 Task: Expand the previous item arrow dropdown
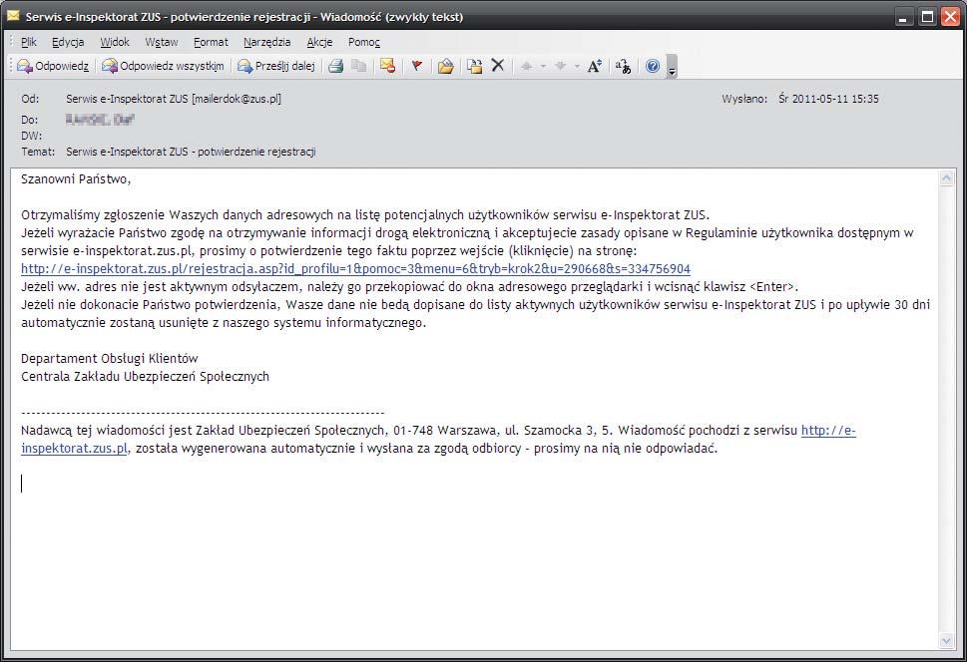[x=543, y=66]
